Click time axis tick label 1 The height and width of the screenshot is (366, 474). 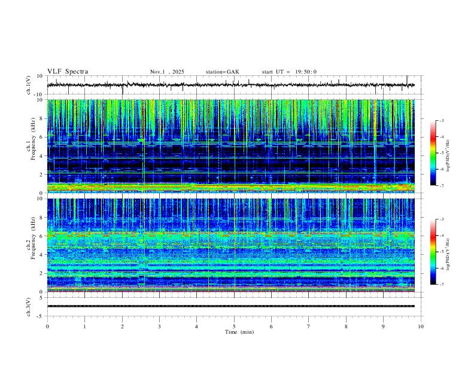tap(84, 327)
